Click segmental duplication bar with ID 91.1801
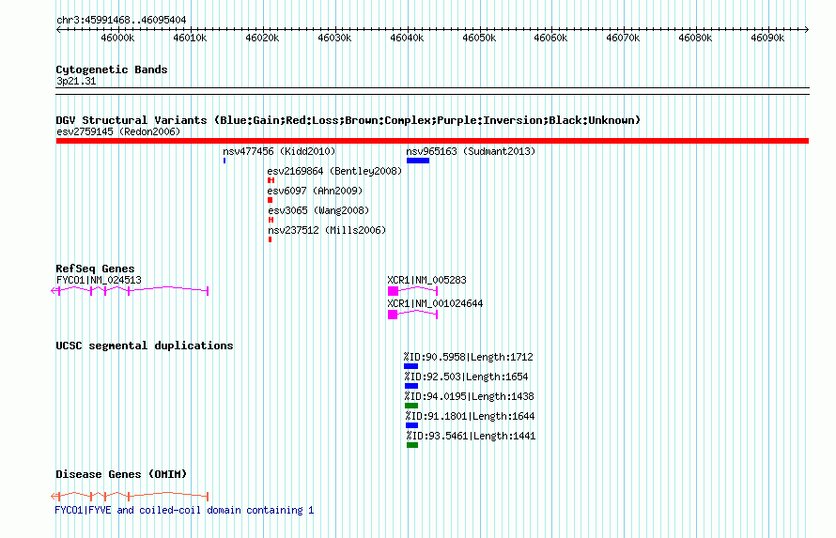Image resolution: width=836 pixels, height=538 pixels. 411,425
